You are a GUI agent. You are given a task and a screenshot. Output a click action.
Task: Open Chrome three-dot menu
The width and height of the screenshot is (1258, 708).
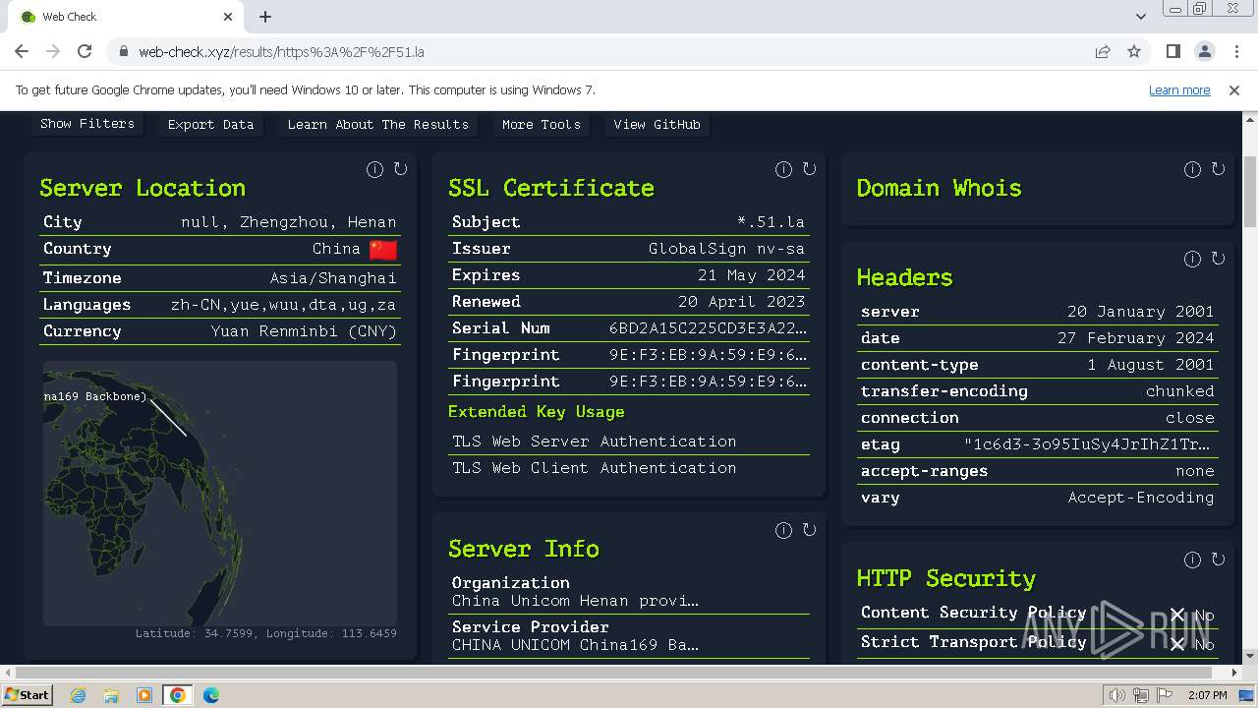(1235, 51)
